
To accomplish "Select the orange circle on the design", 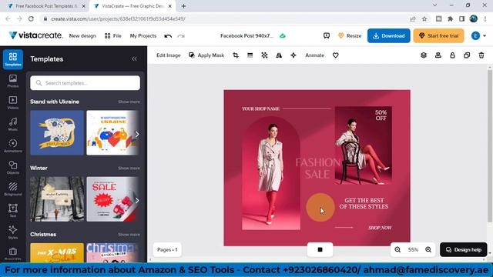I will click(320, 207).
